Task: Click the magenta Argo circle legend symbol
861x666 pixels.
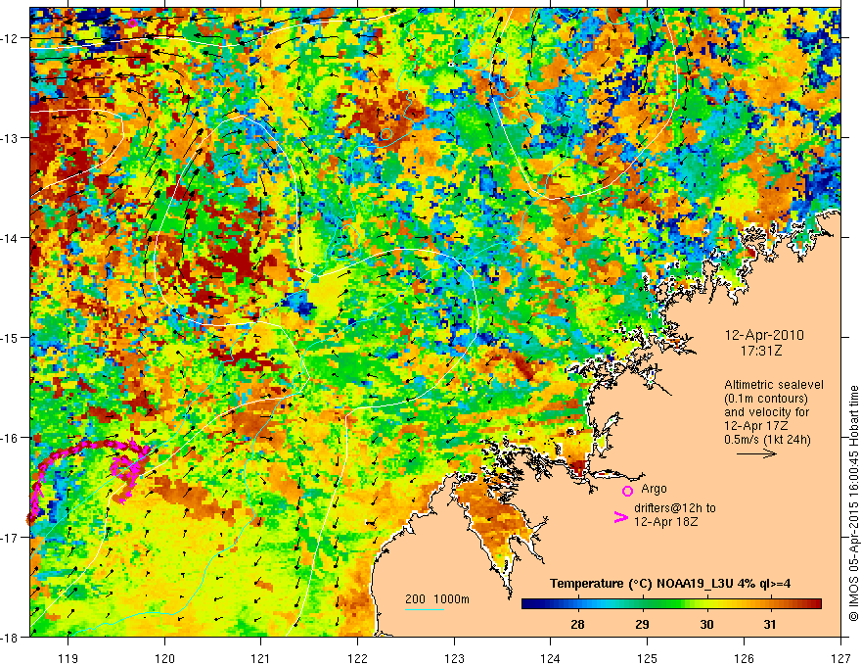Action: click(x=627, y=491)
